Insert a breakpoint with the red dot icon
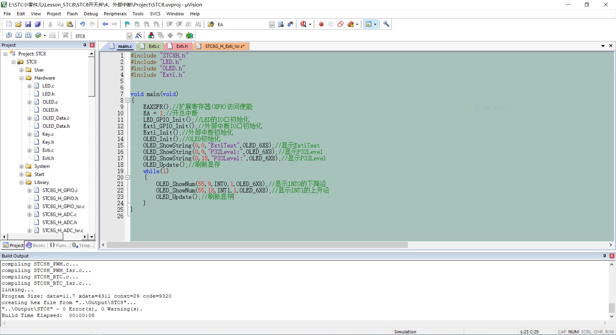616x335 pixels. [321, 24]
